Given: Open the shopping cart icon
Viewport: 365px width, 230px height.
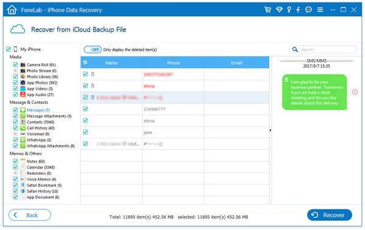Looking at the screenshot, I should (x=268, y=10).
